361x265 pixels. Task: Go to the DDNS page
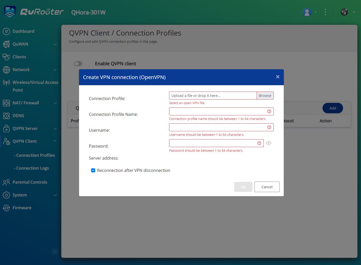pos(18,116)
